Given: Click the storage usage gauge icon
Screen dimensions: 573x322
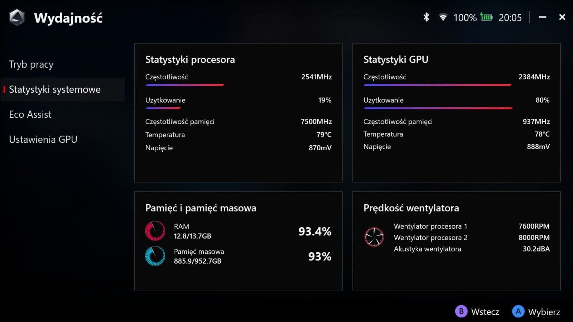Looking at the screenshot, I should [x=155, y=256].
